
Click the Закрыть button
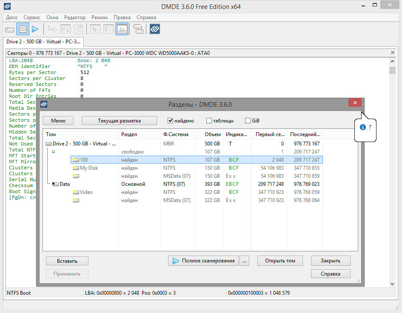pos(331,261)
